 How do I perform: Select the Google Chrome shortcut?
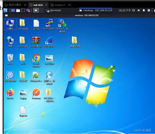36,61
